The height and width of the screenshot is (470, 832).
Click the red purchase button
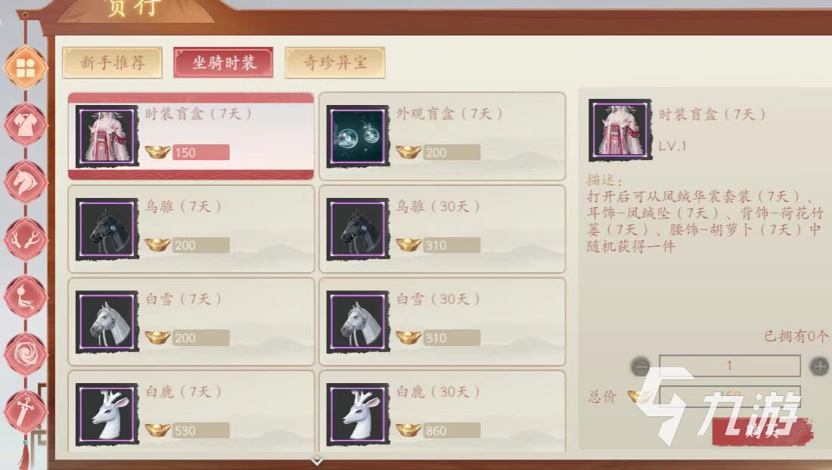pos(762,430)
